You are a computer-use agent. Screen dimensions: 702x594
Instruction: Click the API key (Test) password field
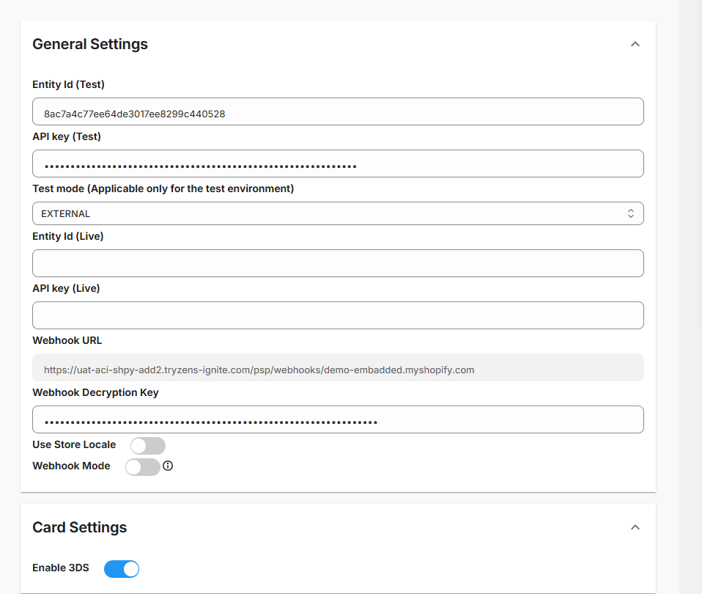[338, 164]
